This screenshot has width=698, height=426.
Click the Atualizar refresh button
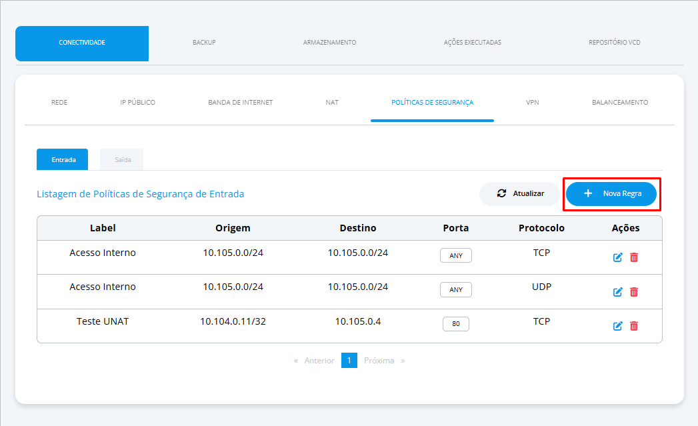[519, 193]
